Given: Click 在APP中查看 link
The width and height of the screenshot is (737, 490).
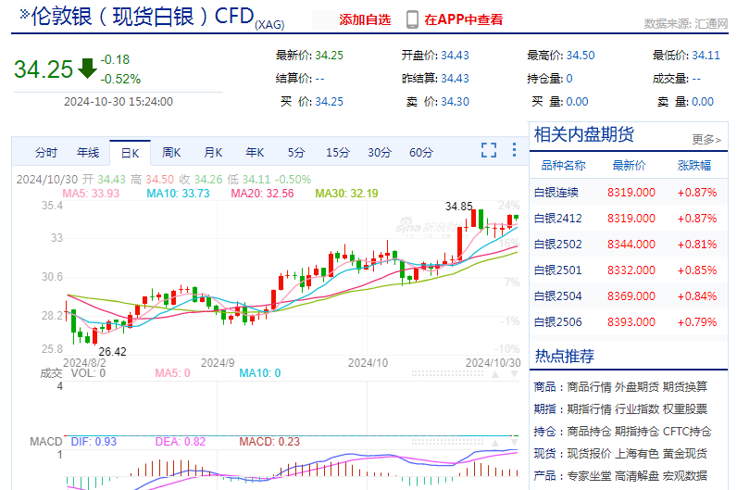Looking at the screenshot, I should pos(464,19).
